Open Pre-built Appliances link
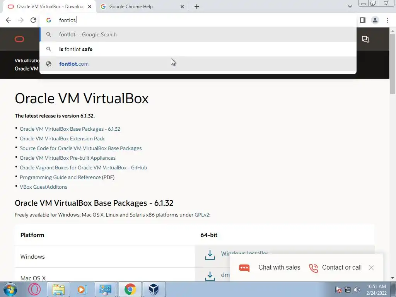Viewport: 396px width, 297px height. click(68, 158)
